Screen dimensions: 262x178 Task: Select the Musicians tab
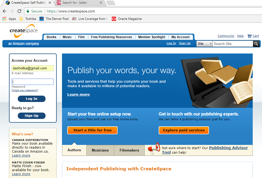pyautogui.click(x=100, y=150)
